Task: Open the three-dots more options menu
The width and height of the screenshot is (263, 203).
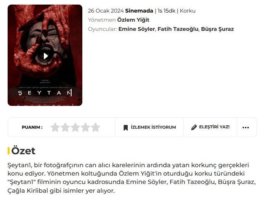Action: pos(245,128)
